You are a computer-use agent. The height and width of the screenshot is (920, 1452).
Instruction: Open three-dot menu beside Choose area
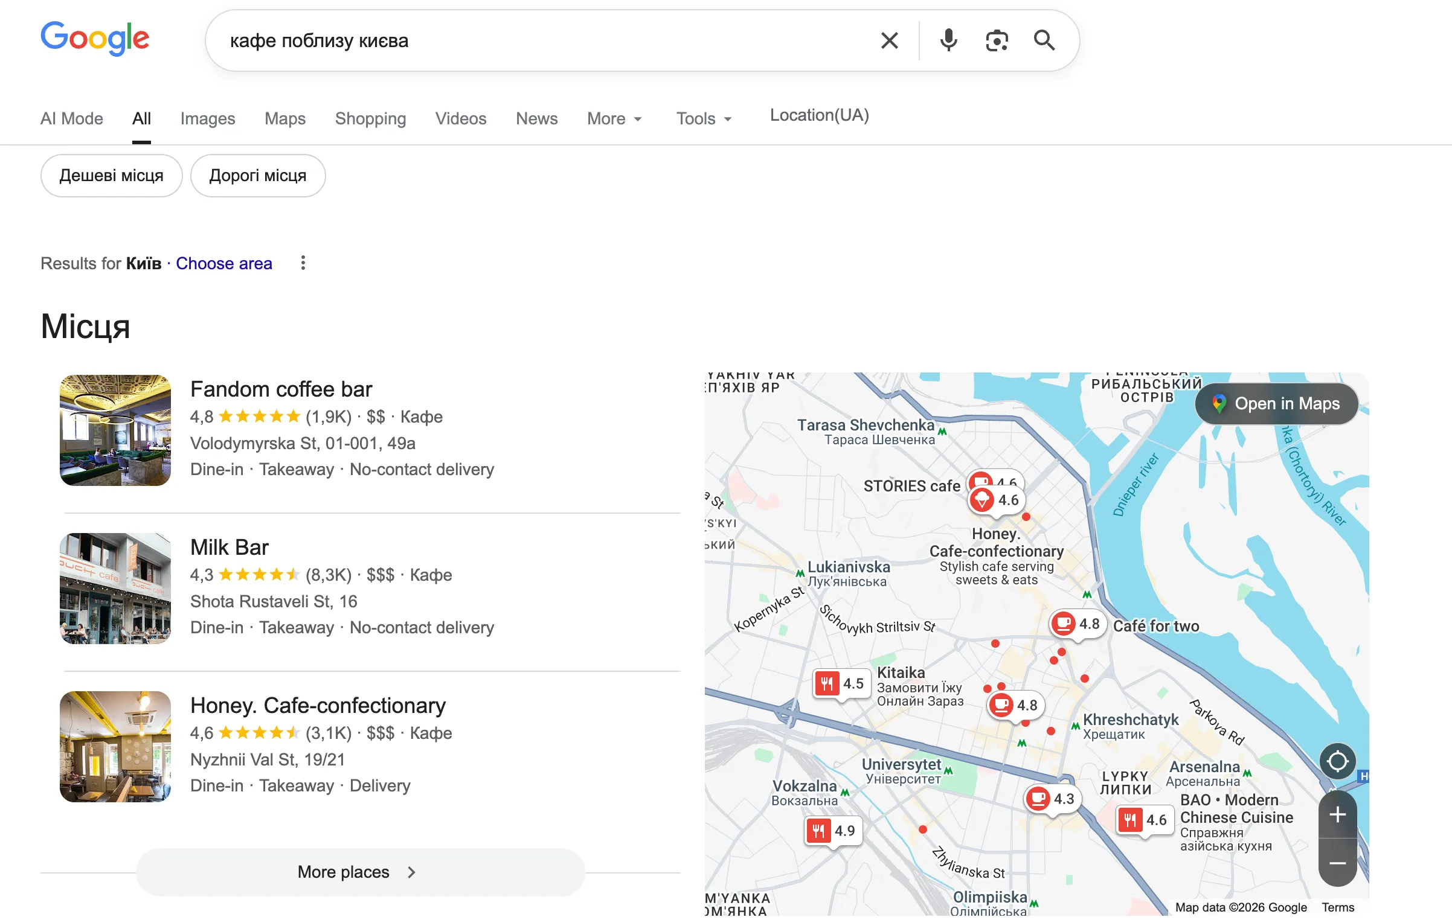pos(303,263)
